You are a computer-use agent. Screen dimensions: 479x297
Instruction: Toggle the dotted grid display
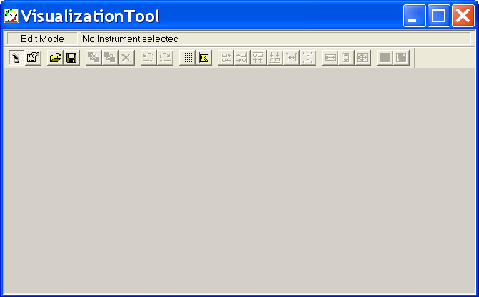(187, 57)
